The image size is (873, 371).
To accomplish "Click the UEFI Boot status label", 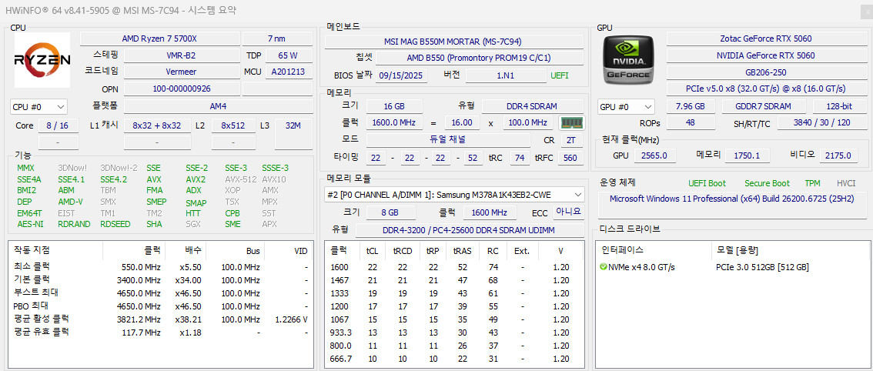I will pos(707,183).
